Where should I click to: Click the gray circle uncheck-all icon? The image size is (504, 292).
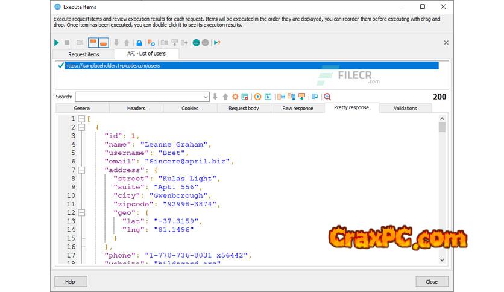pos(205,42)
